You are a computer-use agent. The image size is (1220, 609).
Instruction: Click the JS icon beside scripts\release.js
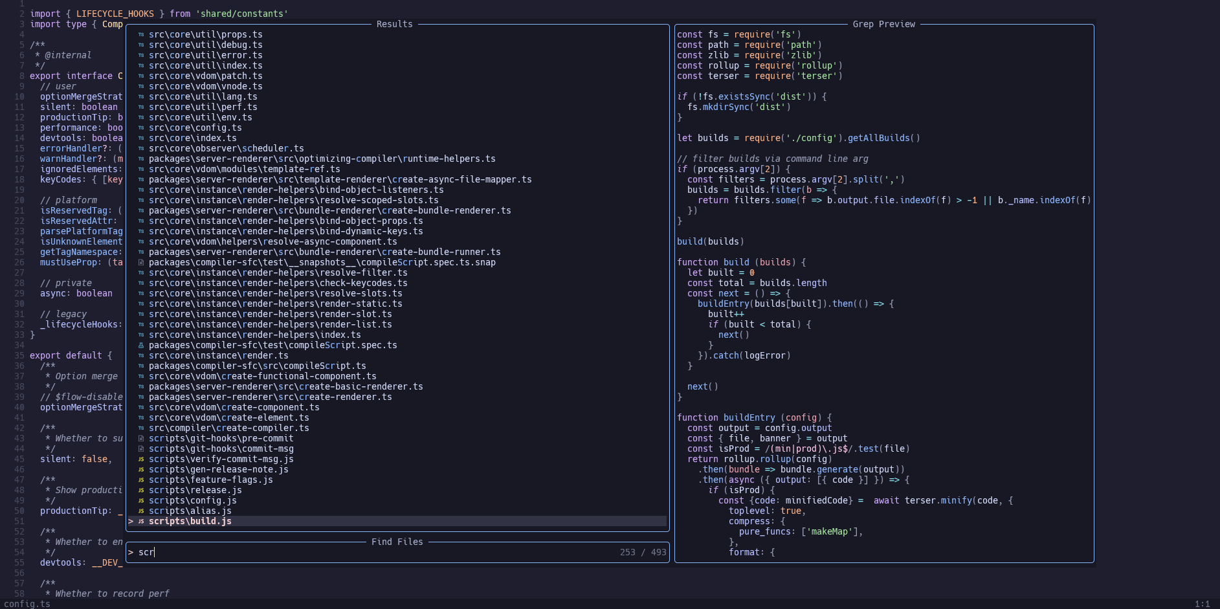click(141, 490)
